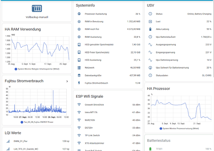Toggle the Prozessornutzung legend in HA Prozessor
Viewport: 214px width, 151px height.
[179, 128]
